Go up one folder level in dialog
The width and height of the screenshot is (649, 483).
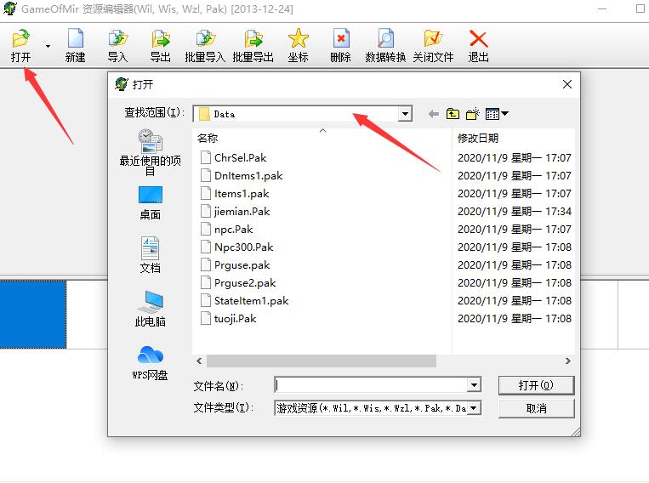(453, 113)
